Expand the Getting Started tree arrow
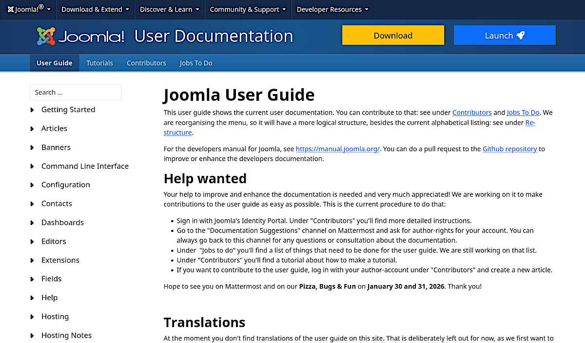Screen dimensions: 585x343 [x=32, y=110]
